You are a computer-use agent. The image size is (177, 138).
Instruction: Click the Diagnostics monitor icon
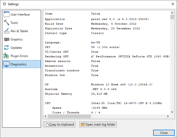coord(6,64)
